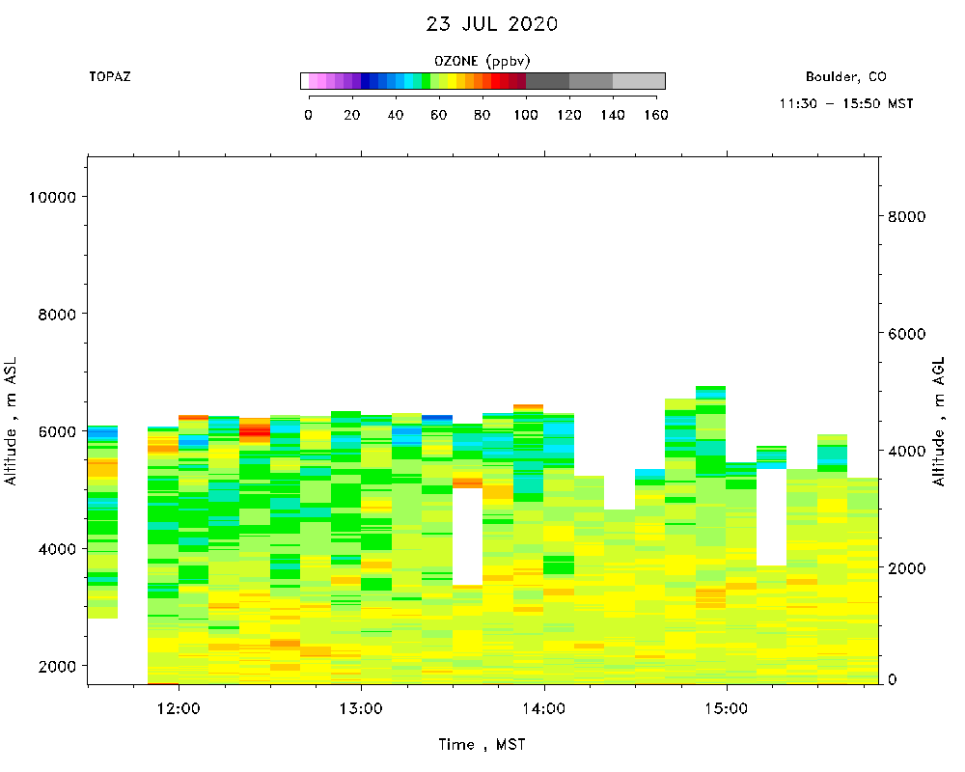Click the "OZONE (ppbv)" colorbar title
The width and height of the screenshot is (965, 772).
(482, 61)
